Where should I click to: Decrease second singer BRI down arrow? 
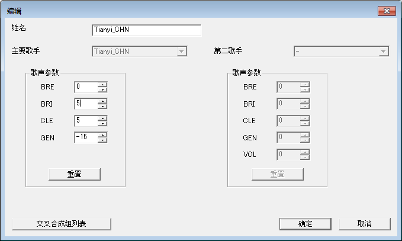(x=305, y=107)
